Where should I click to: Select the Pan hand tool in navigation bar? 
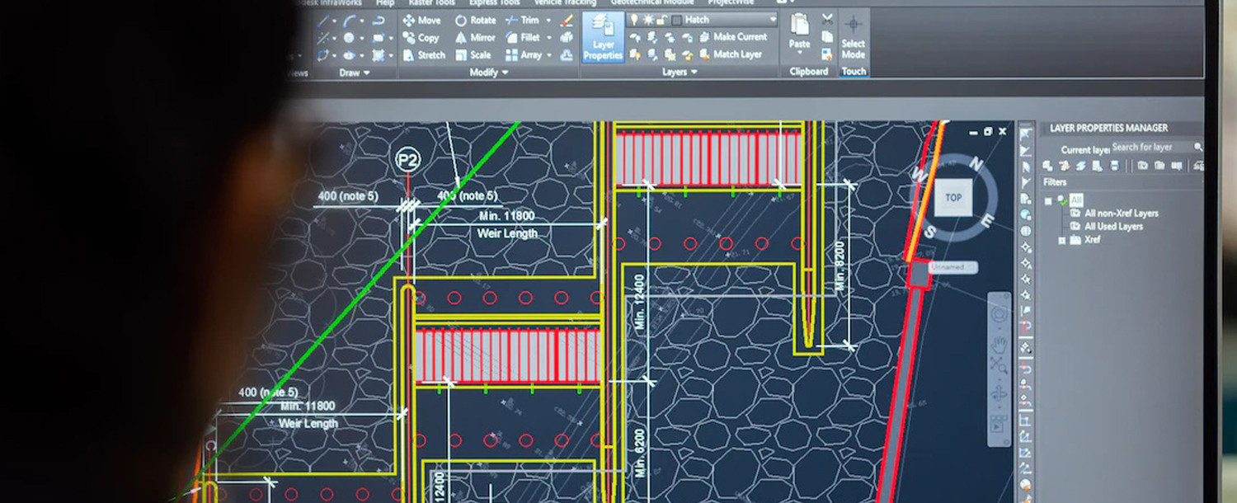[999, 343]
